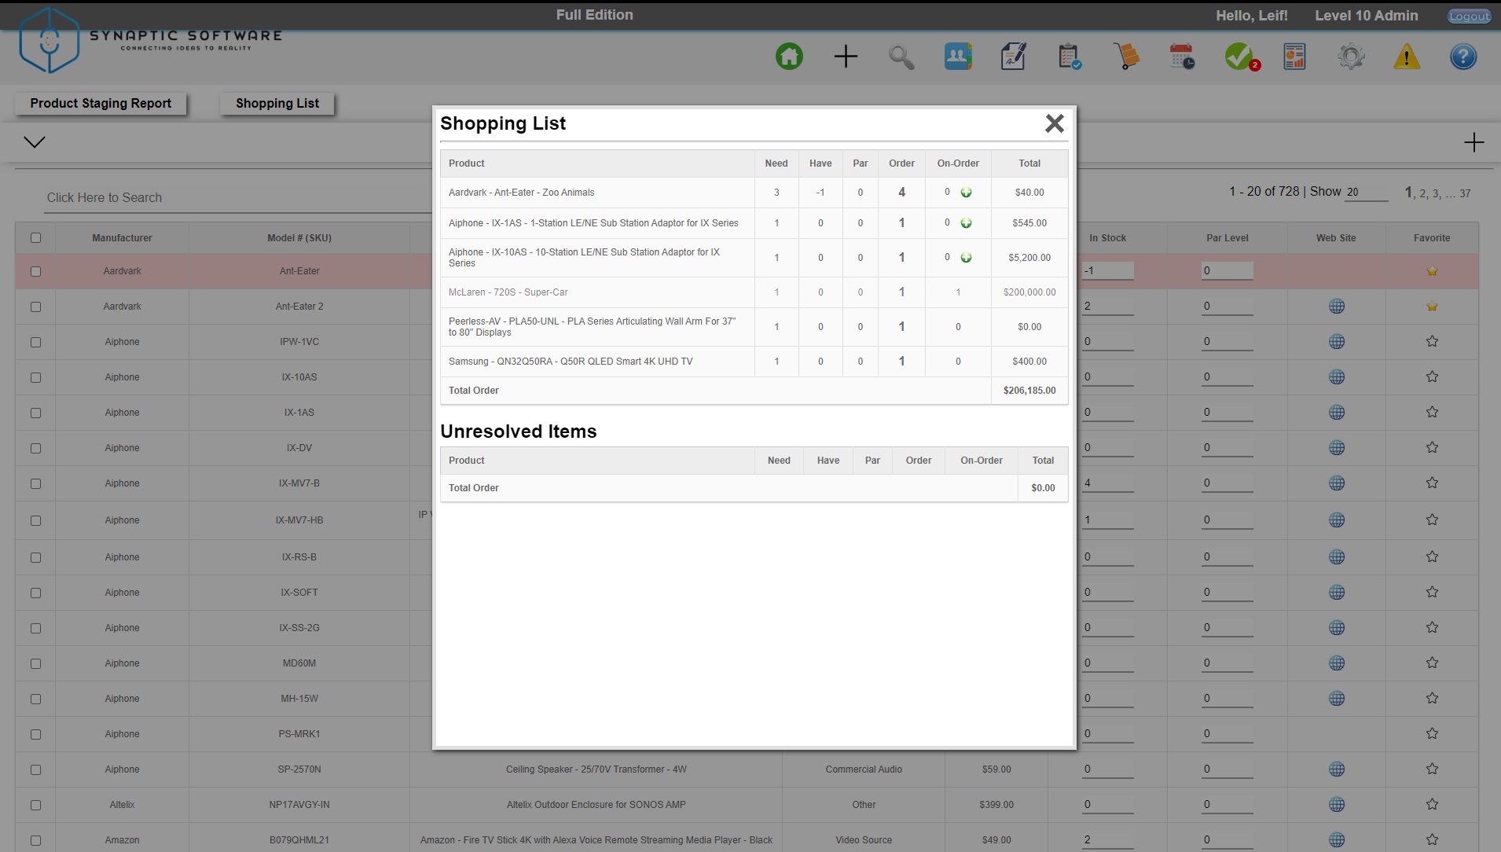Open the warning alerts triangle icon
This screenshot has height=852, width=1501.
1406,56
